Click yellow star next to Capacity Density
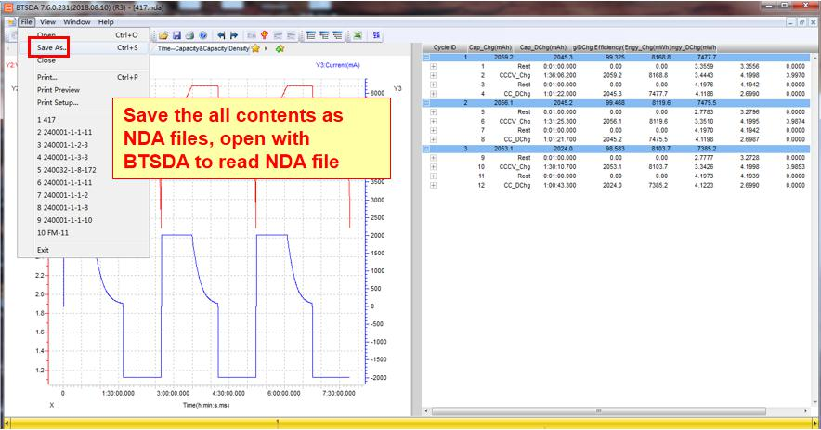 pos(255,48)
